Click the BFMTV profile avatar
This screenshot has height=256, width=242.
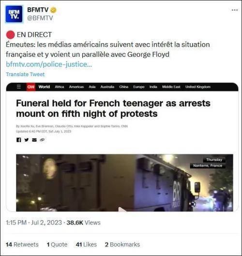click(14, 14)
